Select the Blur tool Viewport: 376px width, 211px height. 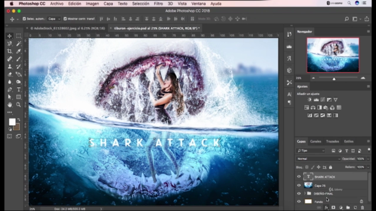[9, 82]
